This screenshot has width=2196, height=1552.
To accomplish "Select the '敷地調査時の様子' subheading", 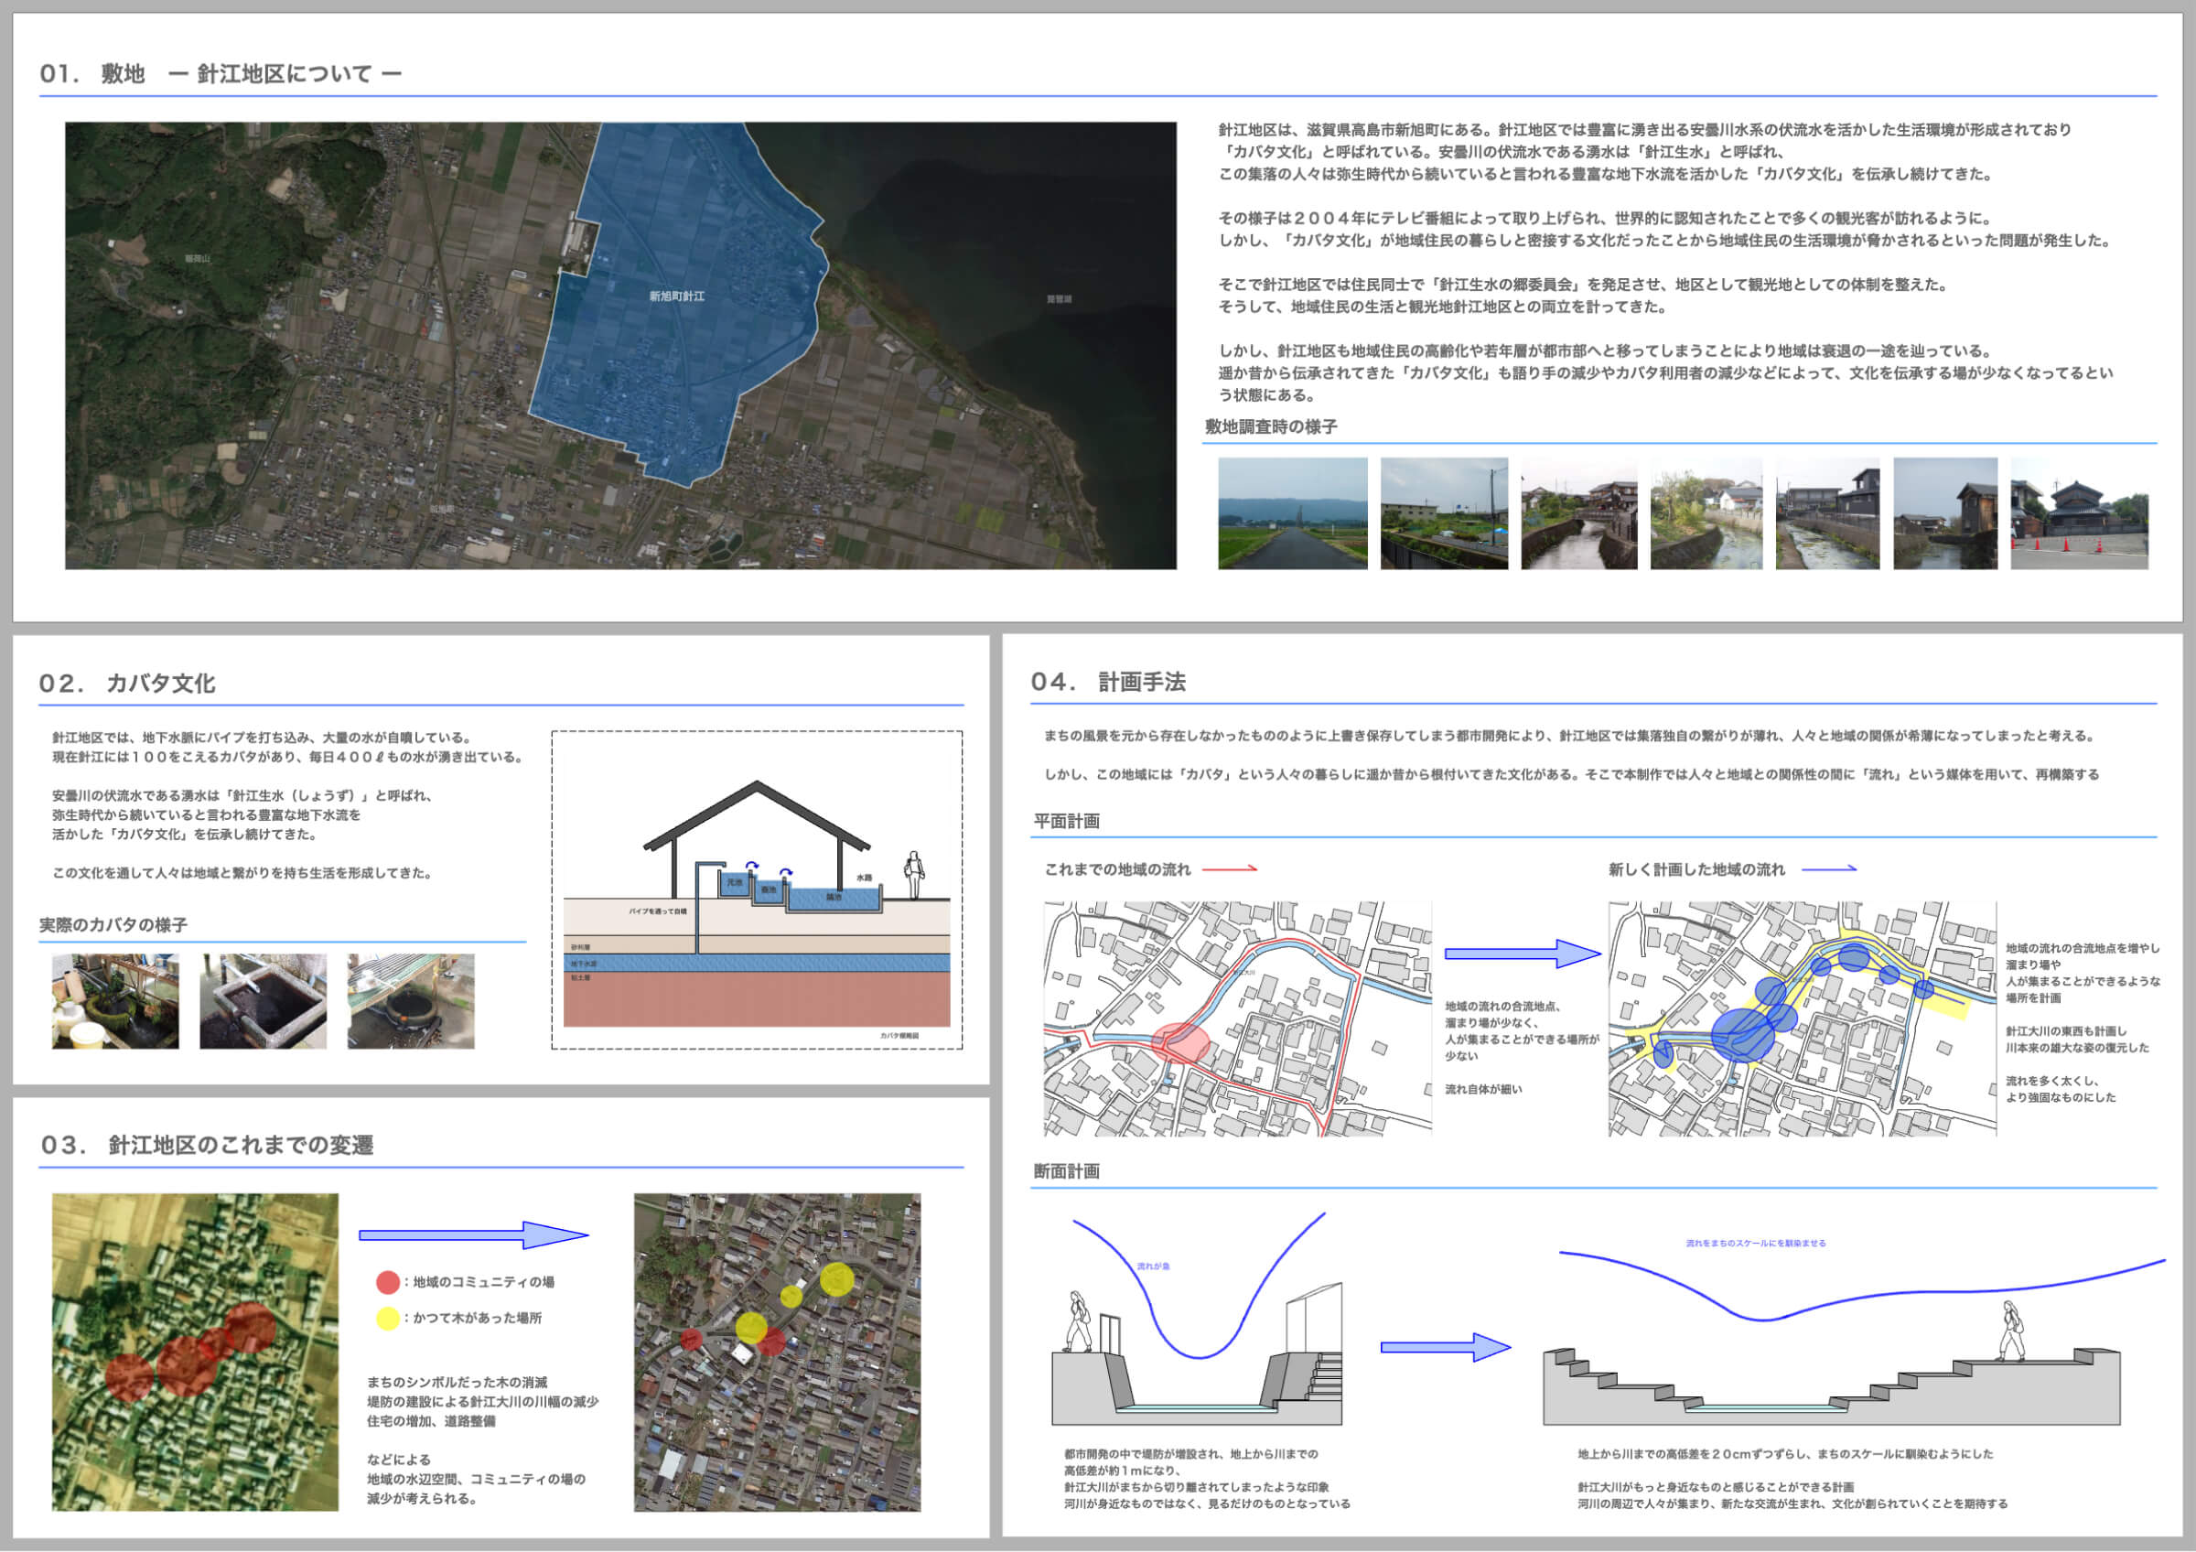I will (1271, 426).
